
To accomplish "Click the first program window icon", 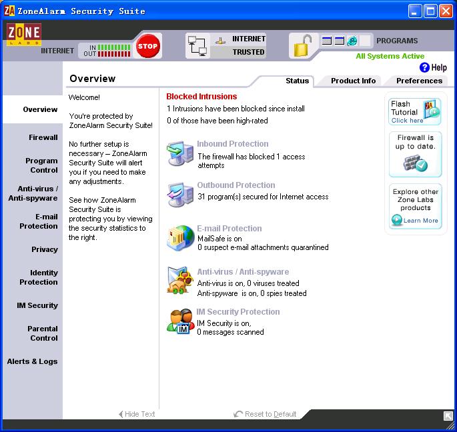I will coord(326,41).
